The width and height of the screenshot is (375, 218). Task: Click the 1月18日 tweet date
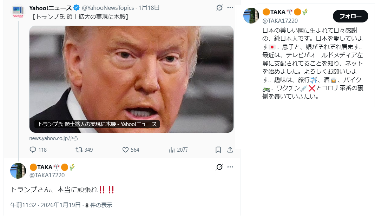tap(149, 8)
